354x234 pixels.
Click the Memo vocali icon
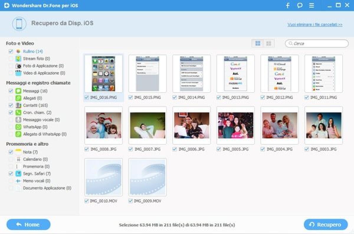tap(18, 181)
